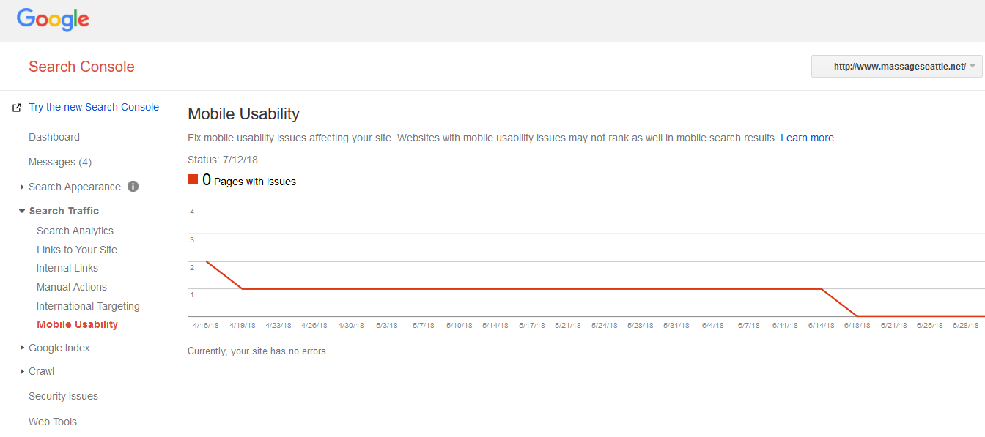Click the Search Appearance label
The height and width of the screenshot is (437, 985).
coord(75,187)
